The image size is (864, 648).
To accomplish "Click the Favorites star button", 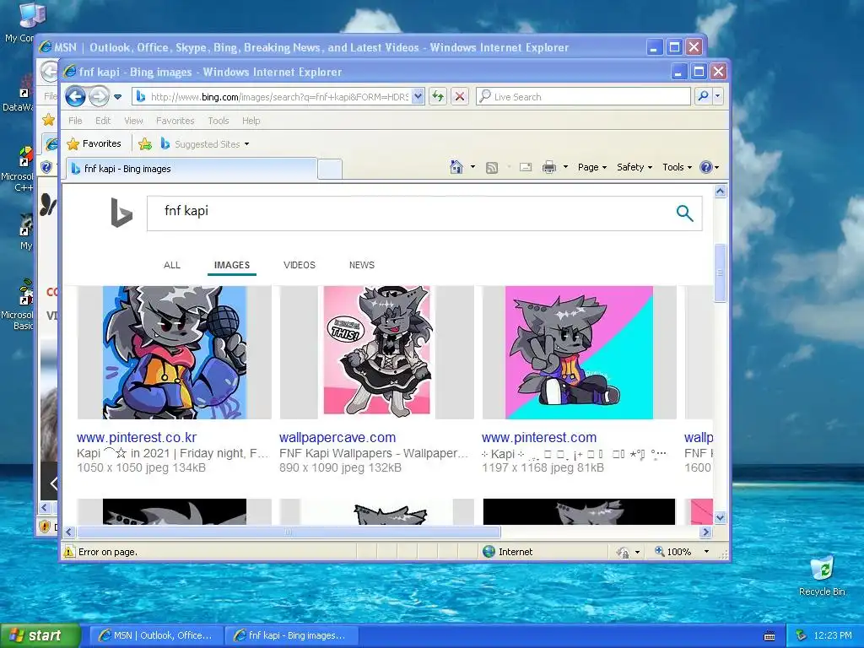I will pyautogui.click(x=94, y=143).
